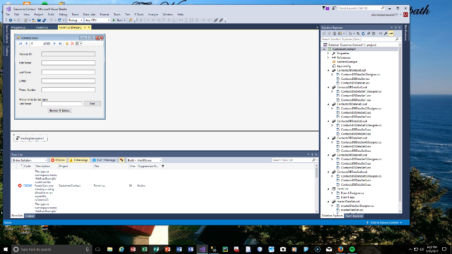
Task: Navigate backward with the toolbar back arrow
Action: click(x=11, y=20)
